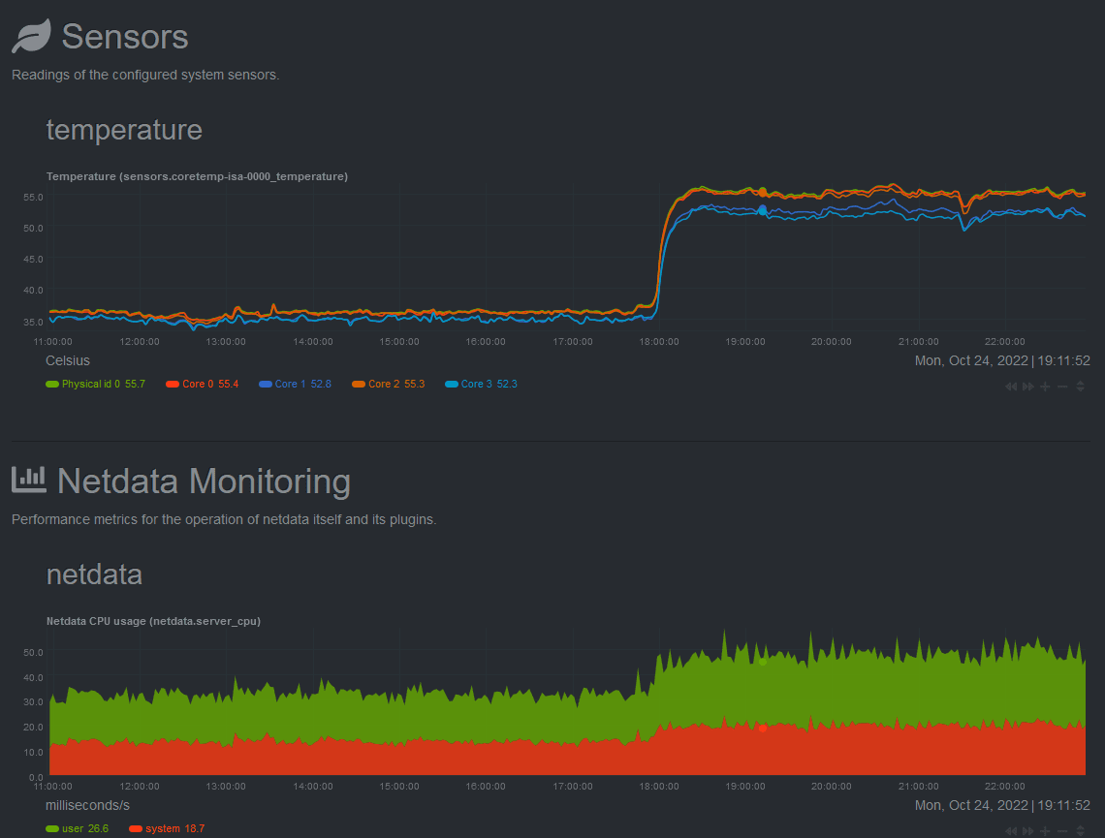The width and height of the screenshot is (1105, 838).
Task: Pan the Netdata CPU usage chart forward
Action: pyautogui.click(x=1028, y=831)
